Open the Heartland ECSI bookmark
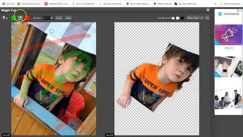Screen dimensions: 243x137 click(x=57, y=4)
